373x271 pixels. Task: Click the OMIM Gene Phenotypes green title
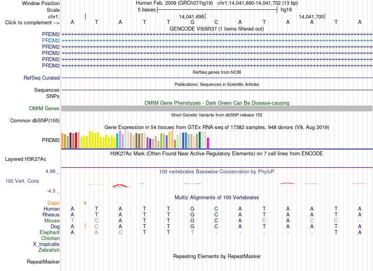click(217, 103)
